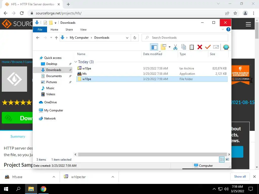Image resolution: width=259 pixels, height=194 pixels.
Task: Click the Home breadcrumb link
Action: [x=6, y=62]
